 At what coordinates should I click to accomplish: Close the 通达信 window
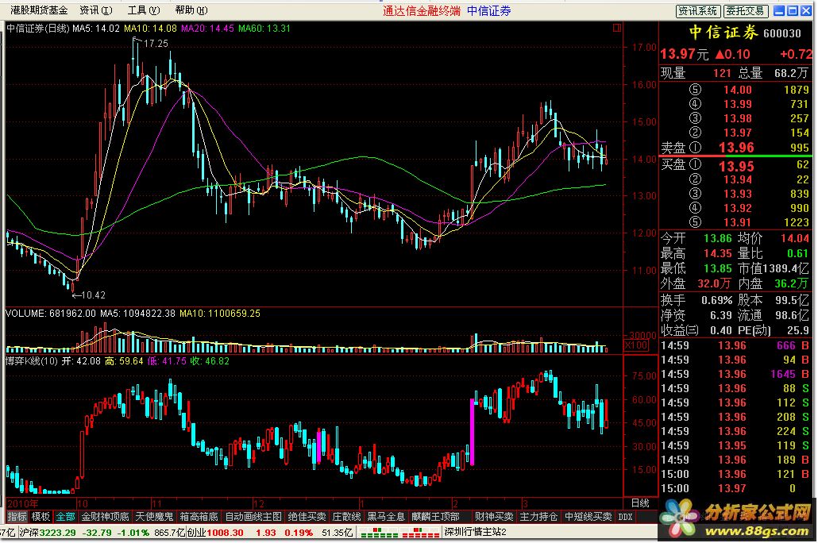pyautogui.click(x=805, y=10)
